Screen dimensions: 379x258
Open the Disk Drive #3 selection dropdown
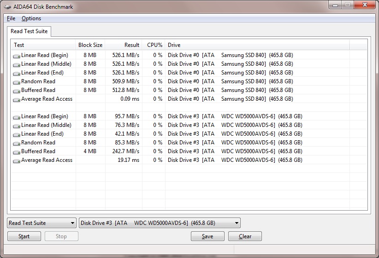pyautogui.click(x=160, y=223)
